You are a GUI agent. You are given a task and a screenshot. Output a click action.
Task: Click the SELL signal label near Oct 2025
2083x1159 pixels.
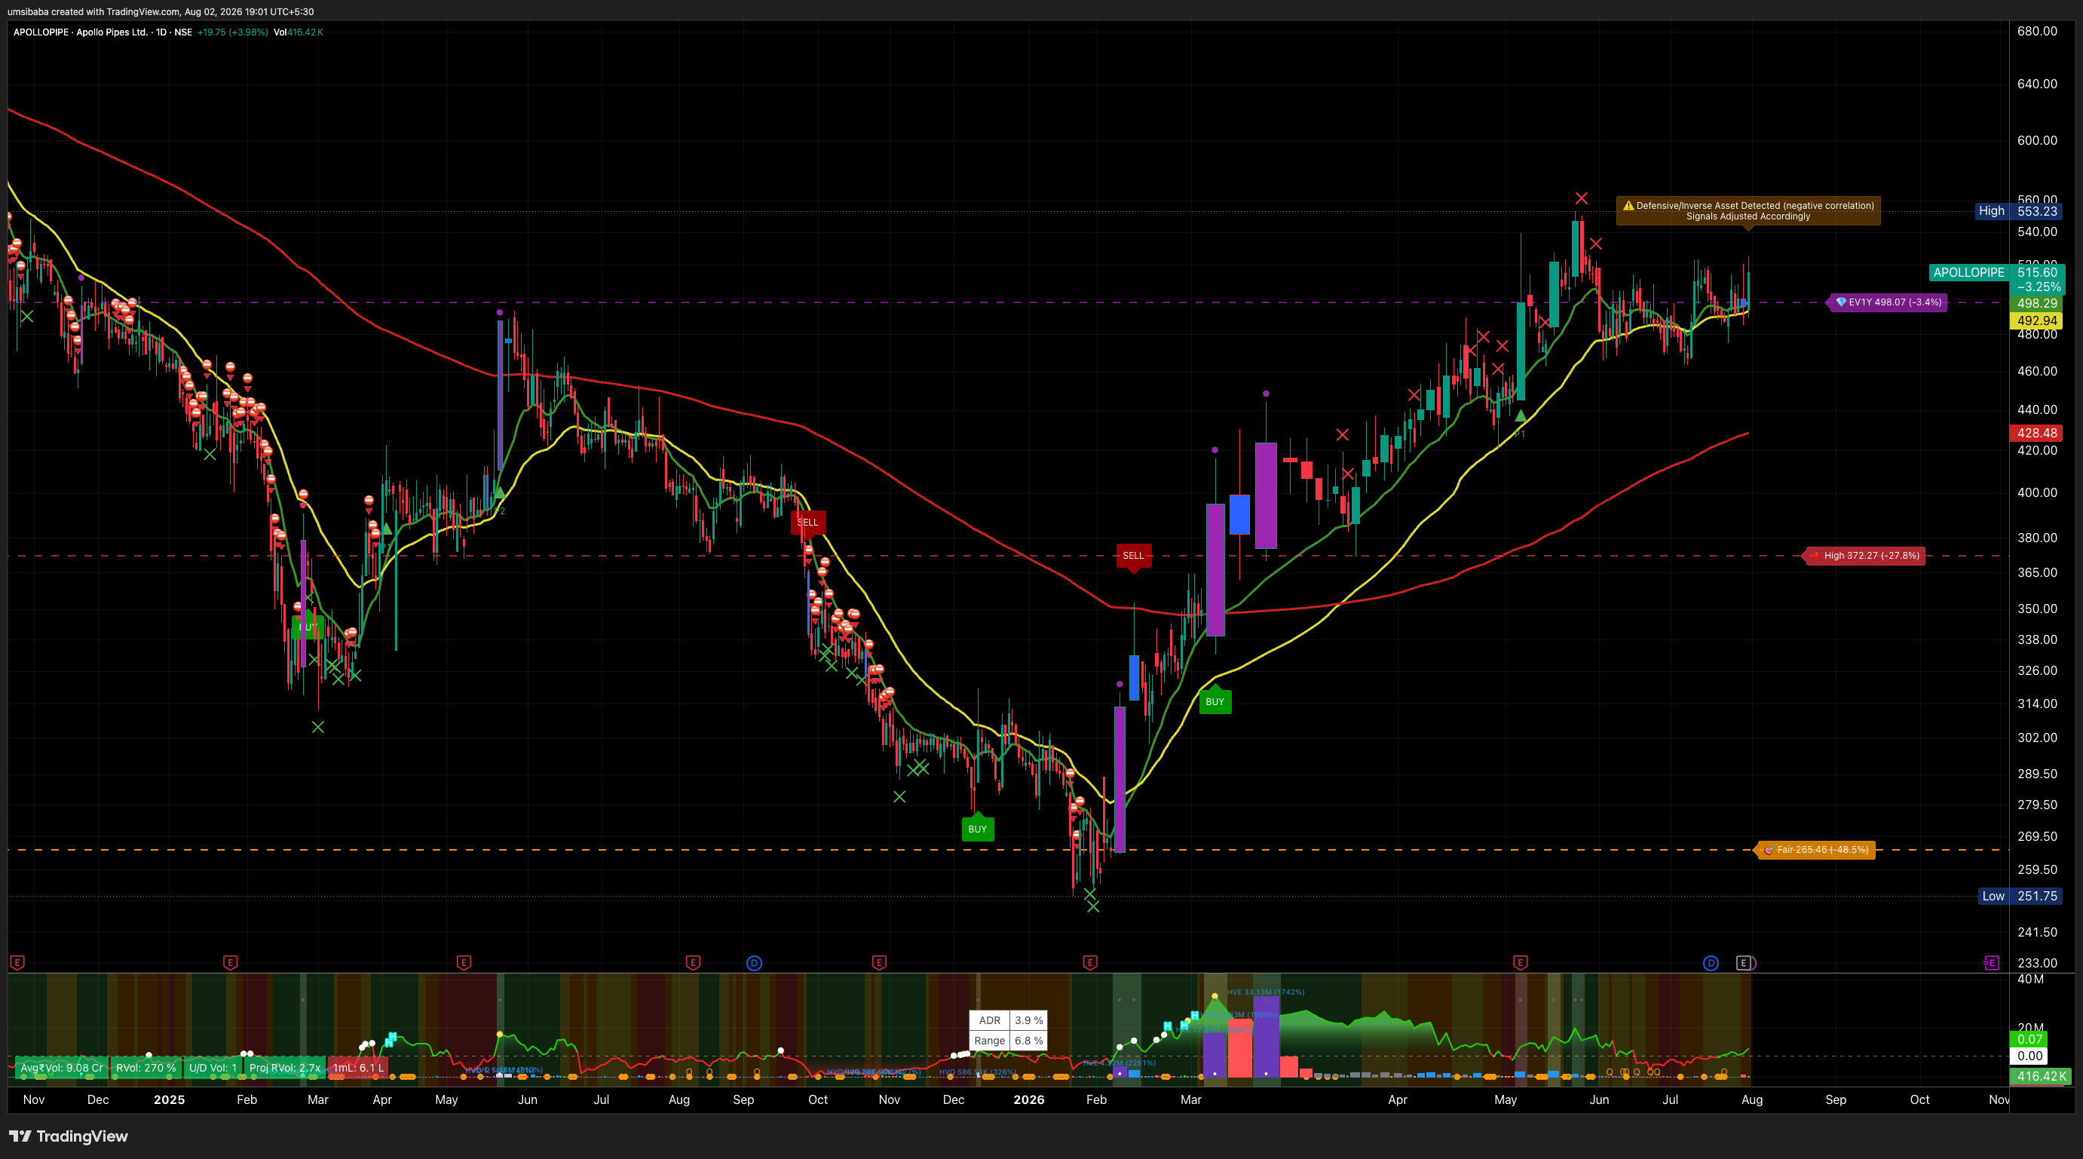808,523
